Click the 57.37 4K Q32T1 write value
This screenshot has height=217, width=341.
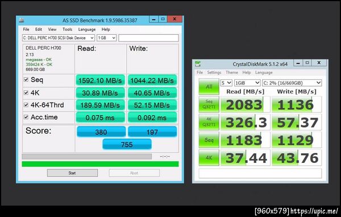click(x=297, y=122)
